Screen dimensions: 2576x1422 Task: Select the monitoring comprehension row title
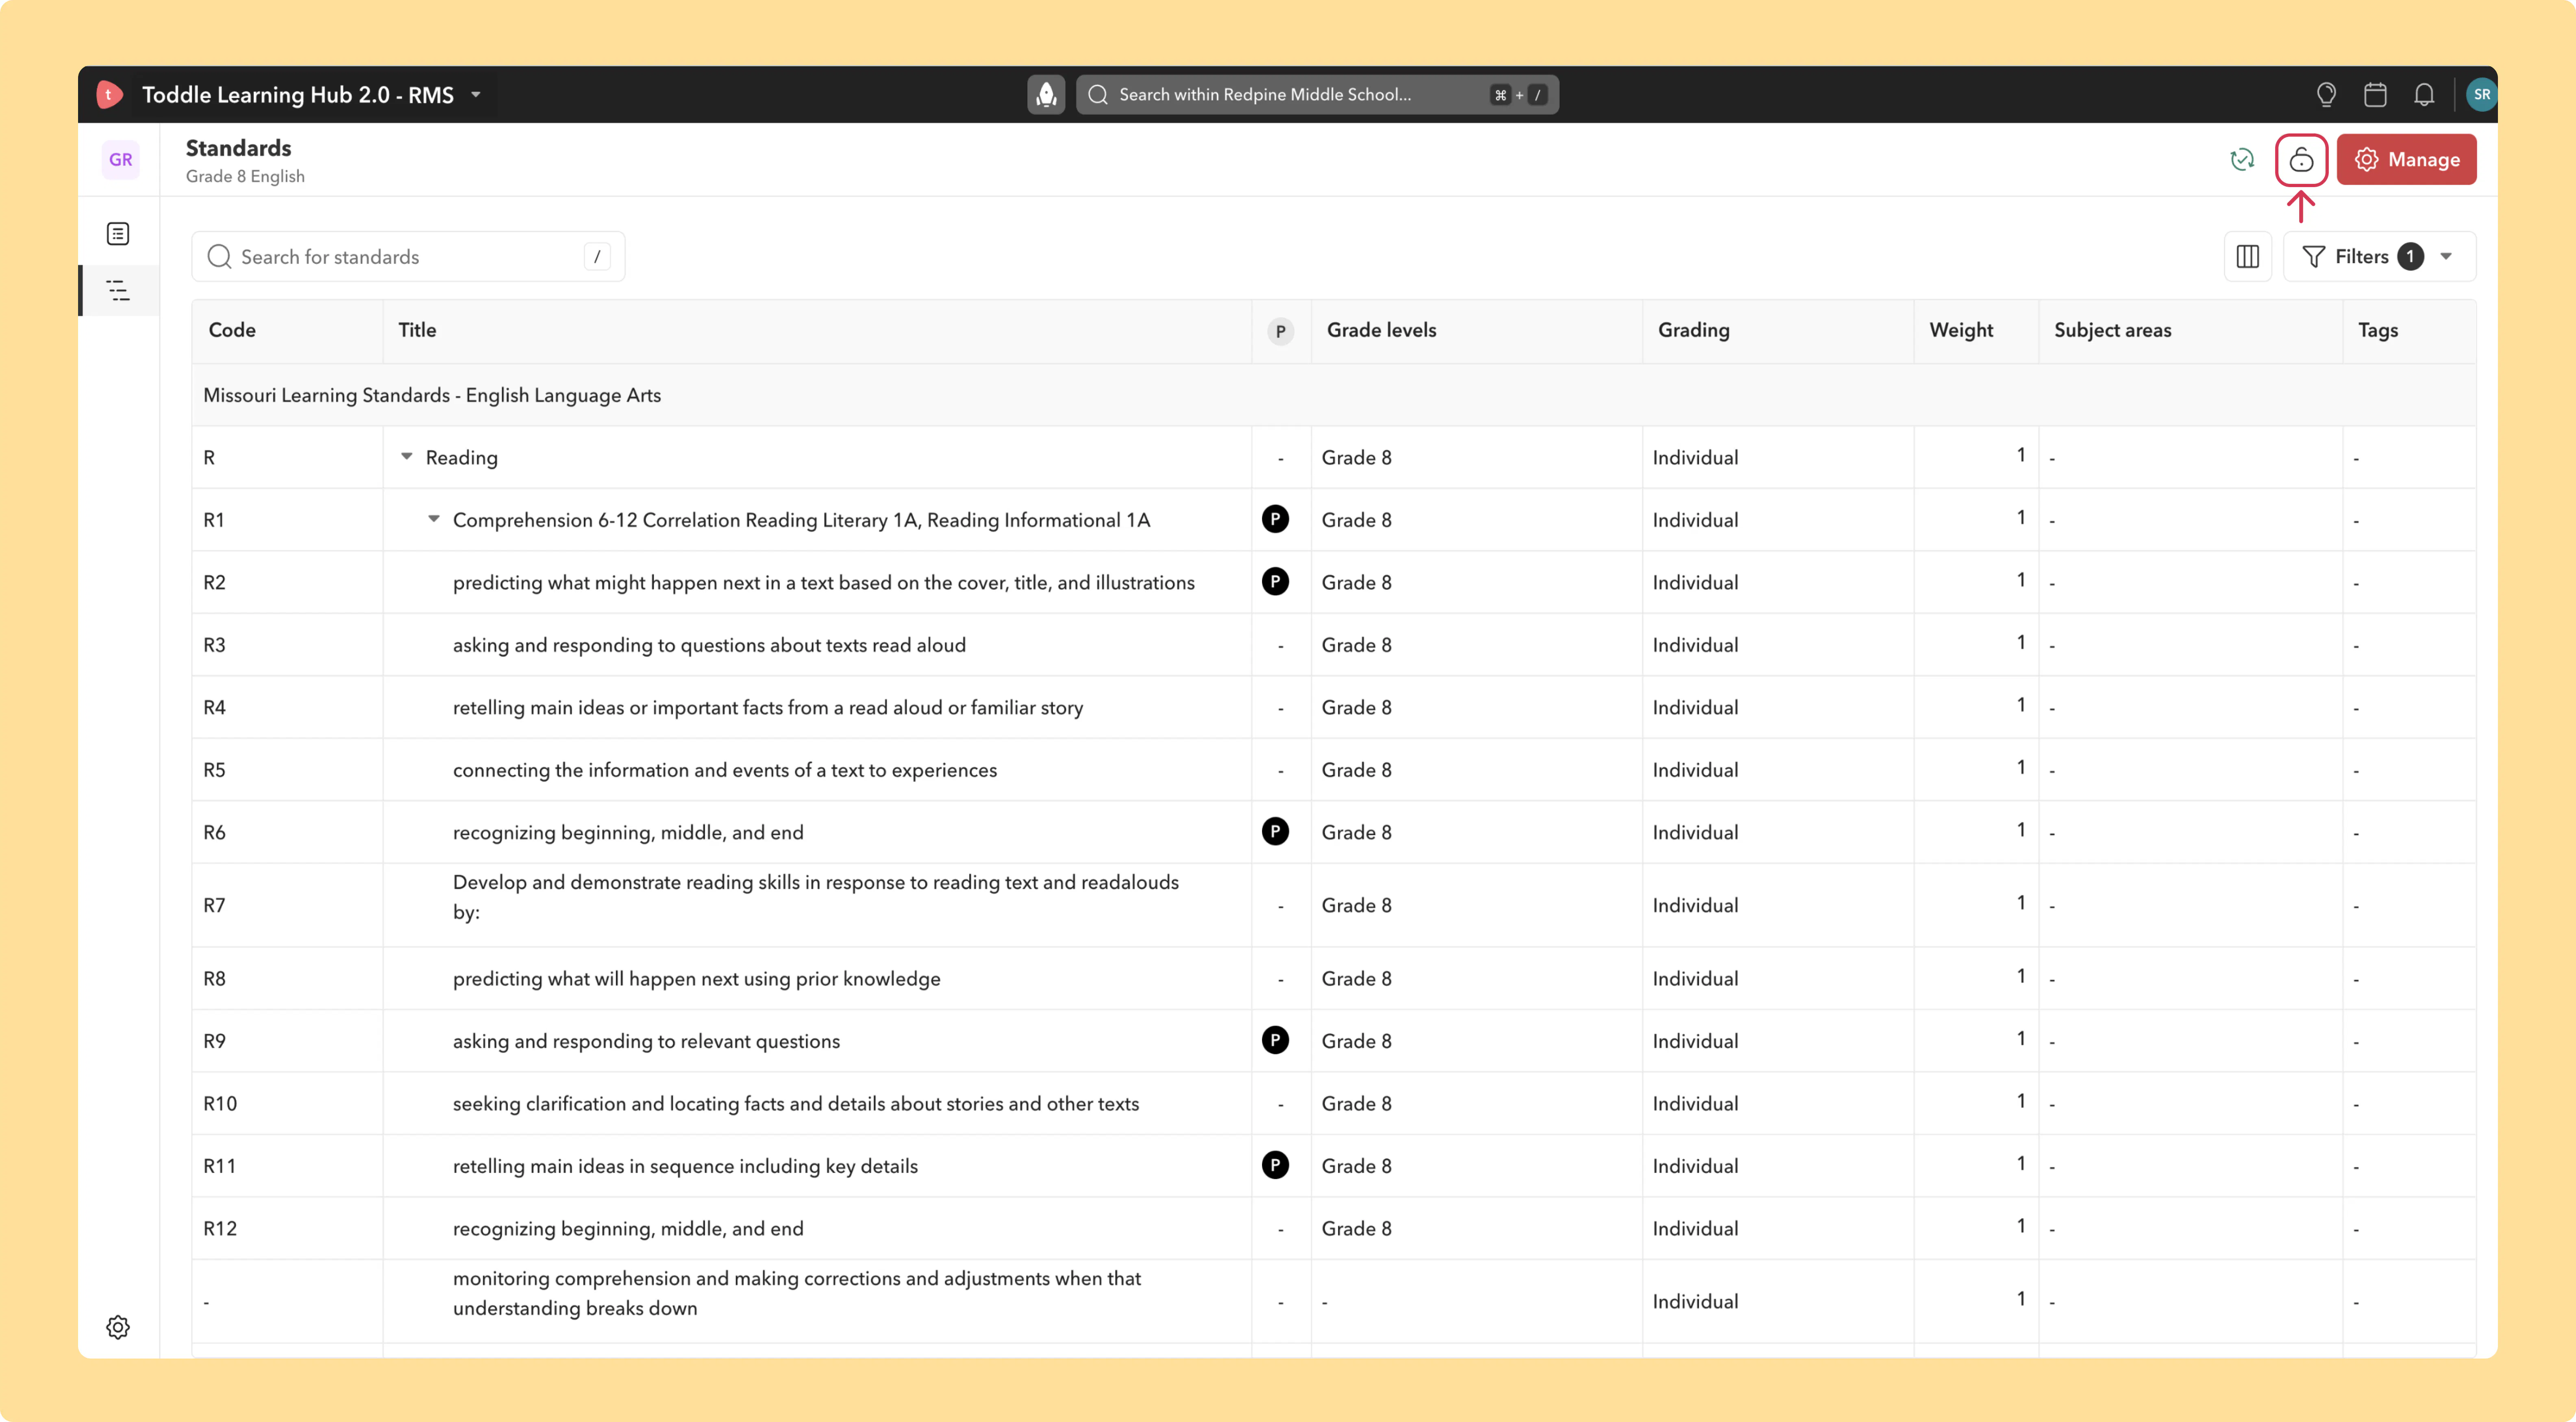[796, 1293]
